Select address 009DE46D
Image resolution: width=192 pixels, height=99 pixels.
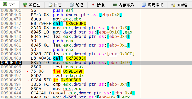point(11,15)
